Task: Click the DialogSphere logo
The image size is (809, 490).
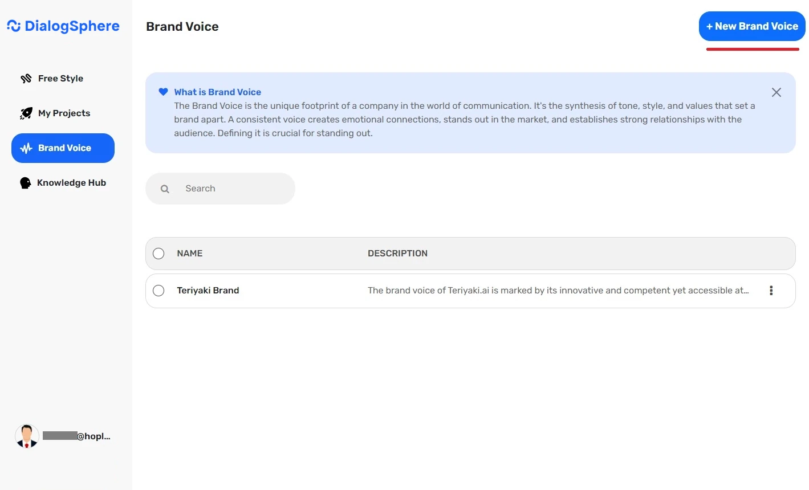Action: coord(63,26)
